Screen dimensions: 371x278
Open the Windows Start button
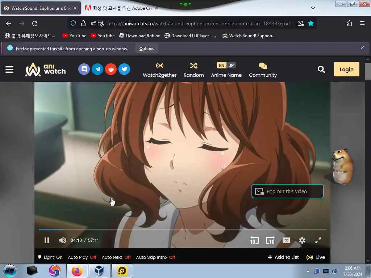[x=10, y=271]
